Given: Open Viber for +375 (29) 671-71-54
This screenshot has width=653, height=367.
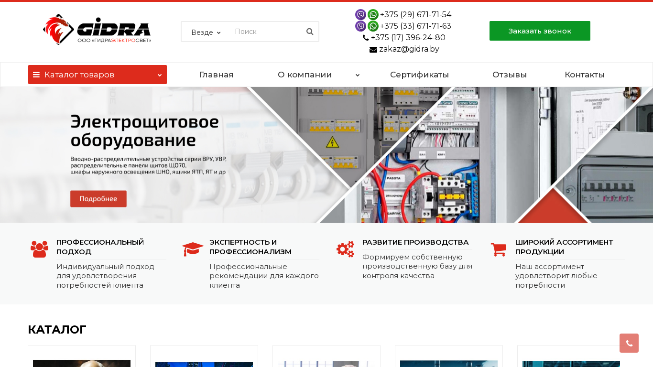Looking at the screenshot, I should (361, 15).
